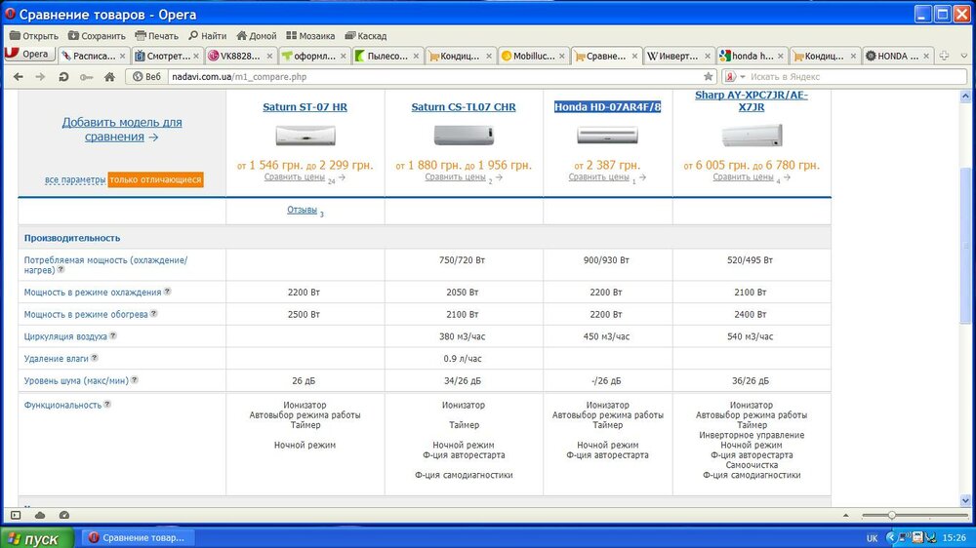
Task: Bookmark page with address bar star icon
Action: tap(709, 76)
